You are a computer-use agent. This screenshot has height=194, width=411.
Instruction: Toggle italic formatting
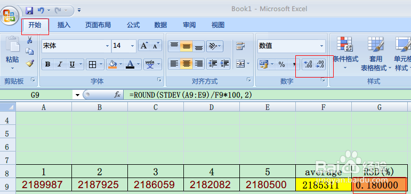(x=60, y=64)
